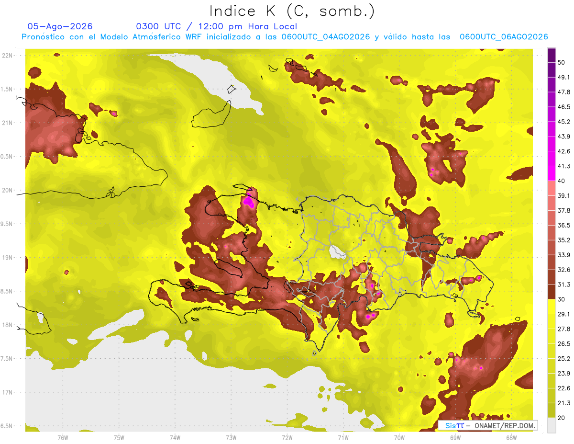Click the colorbar value '27.8'

563,329
